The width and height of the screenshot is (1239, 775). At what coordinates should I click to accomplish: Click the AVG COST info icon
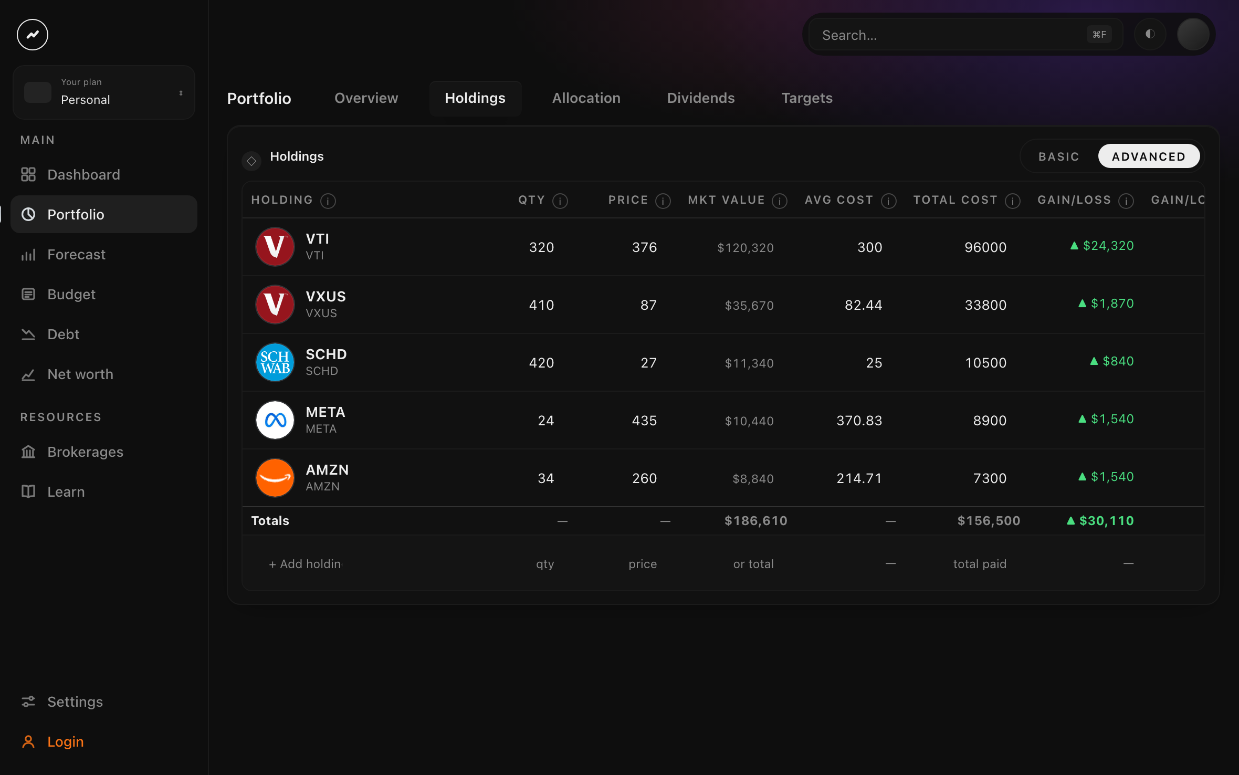pos(889,201)
